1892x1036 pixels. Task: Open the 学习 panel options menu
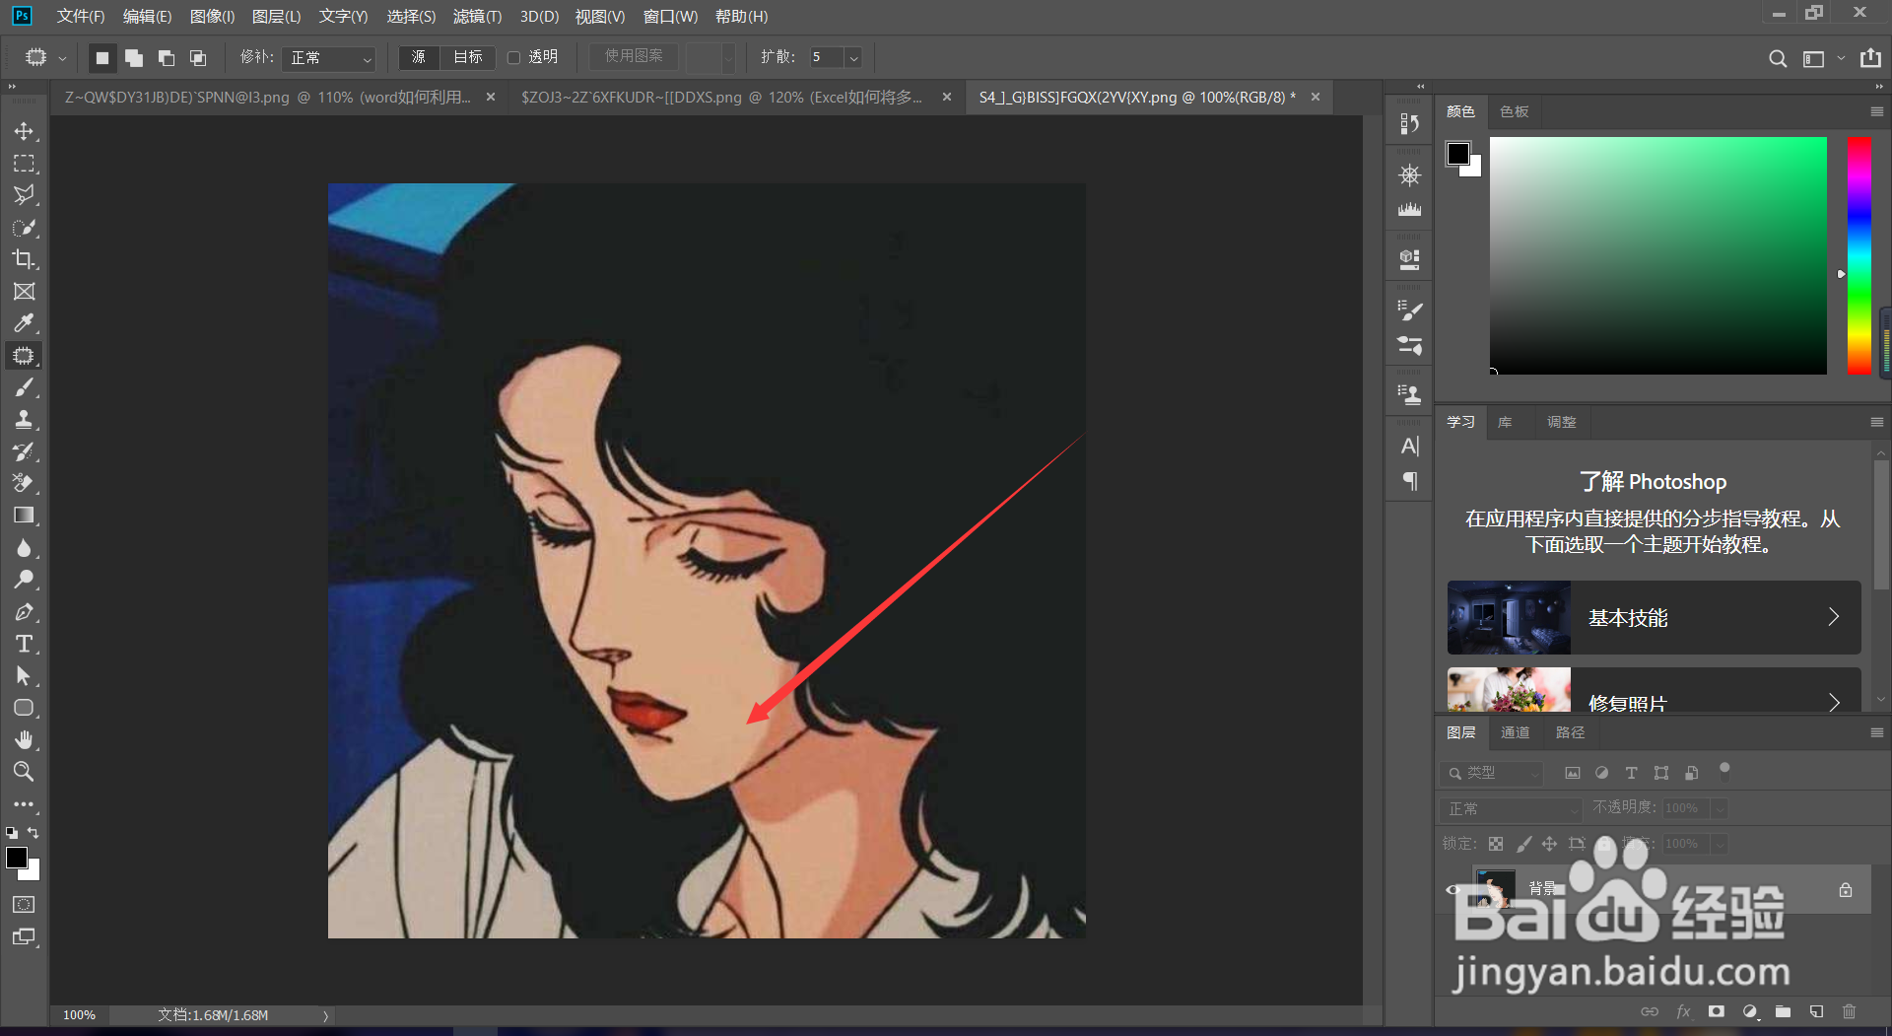coord(1876,422)
